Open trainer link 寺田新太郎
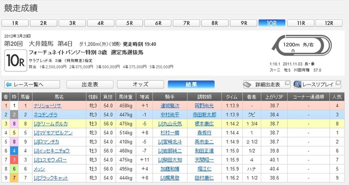349x185 pixels. [x=204, y=115]
